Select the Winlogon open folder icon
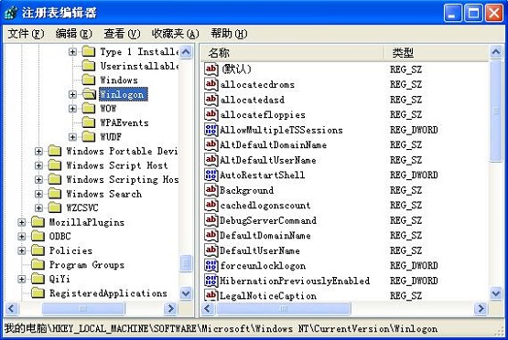 point(89,94)
